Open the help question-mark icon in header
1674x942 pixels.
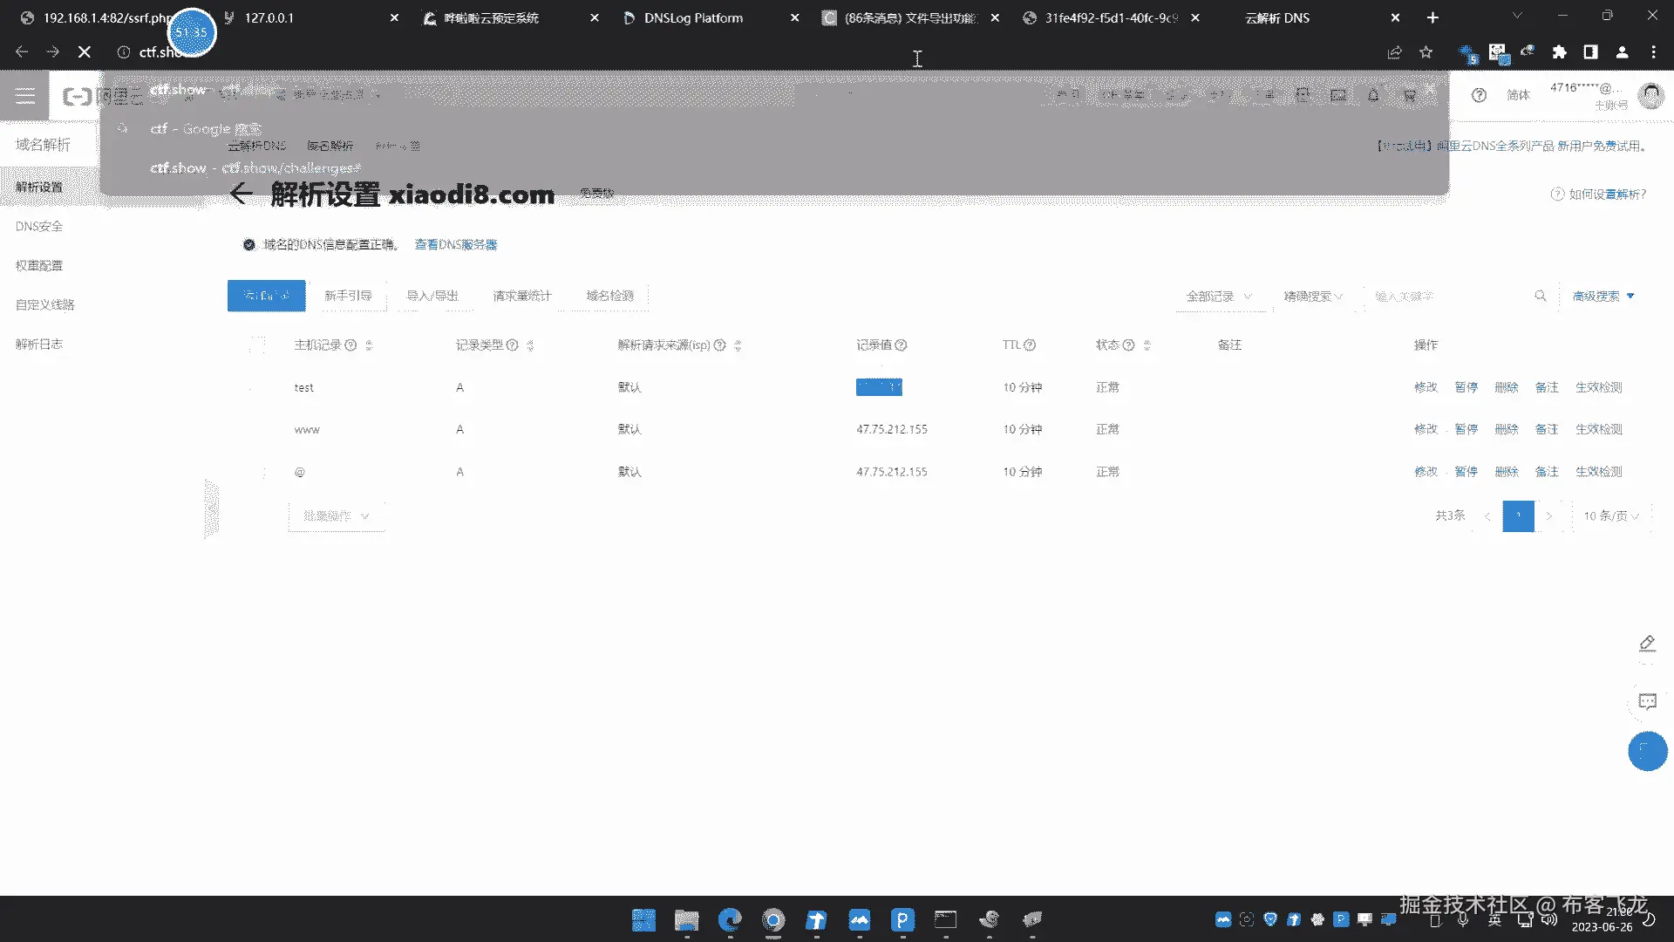coord(1479,95)
